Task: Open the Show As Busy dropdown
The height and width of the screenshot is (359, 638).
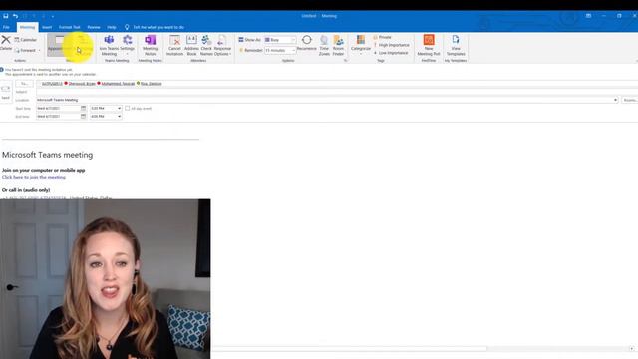Action: pos(280,40)
